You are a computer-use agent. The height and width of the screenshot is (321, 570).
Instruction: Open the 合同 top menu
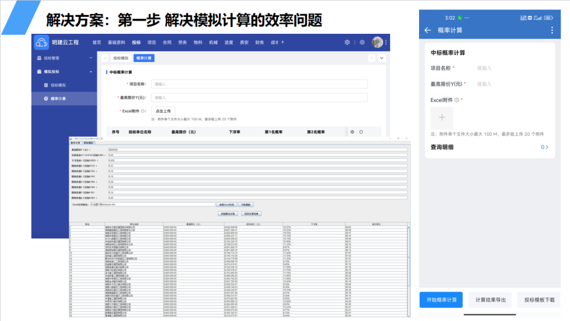pyautogui.click(x=167, y=43)
